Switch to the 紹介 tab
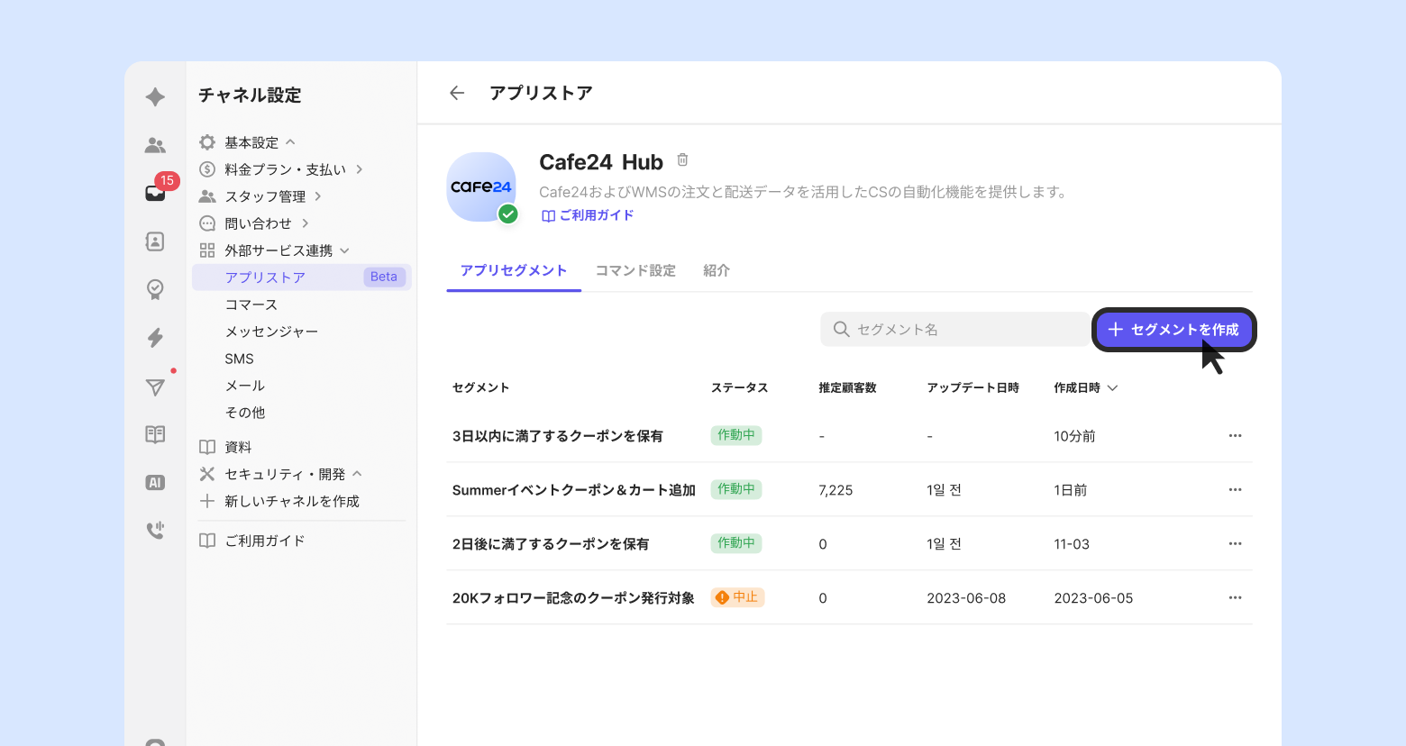This screenshot has height=746, width=1406. point(717,270)
